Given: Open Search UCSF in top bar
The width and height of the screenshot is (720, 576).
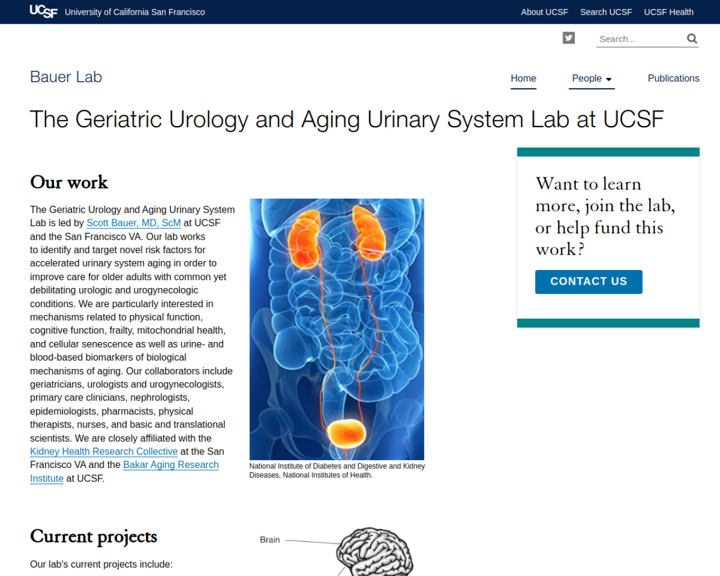Looking at the screenshot, I should point(606,12).
